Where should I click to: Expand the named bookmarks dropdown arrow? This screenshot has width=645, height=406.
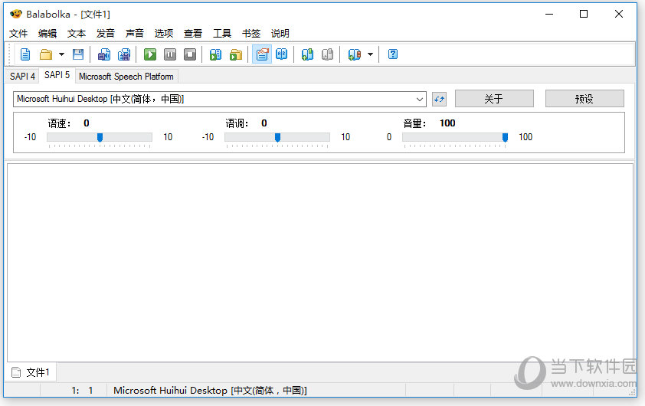point(370,54)
